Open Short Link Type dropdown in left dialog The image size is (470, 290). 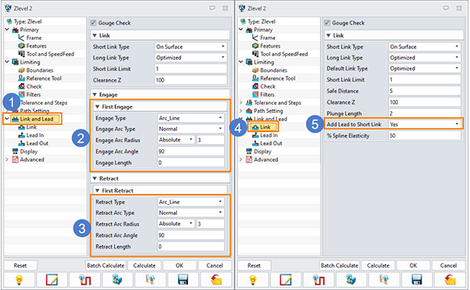pyautogui.click(x=190, y=47)
